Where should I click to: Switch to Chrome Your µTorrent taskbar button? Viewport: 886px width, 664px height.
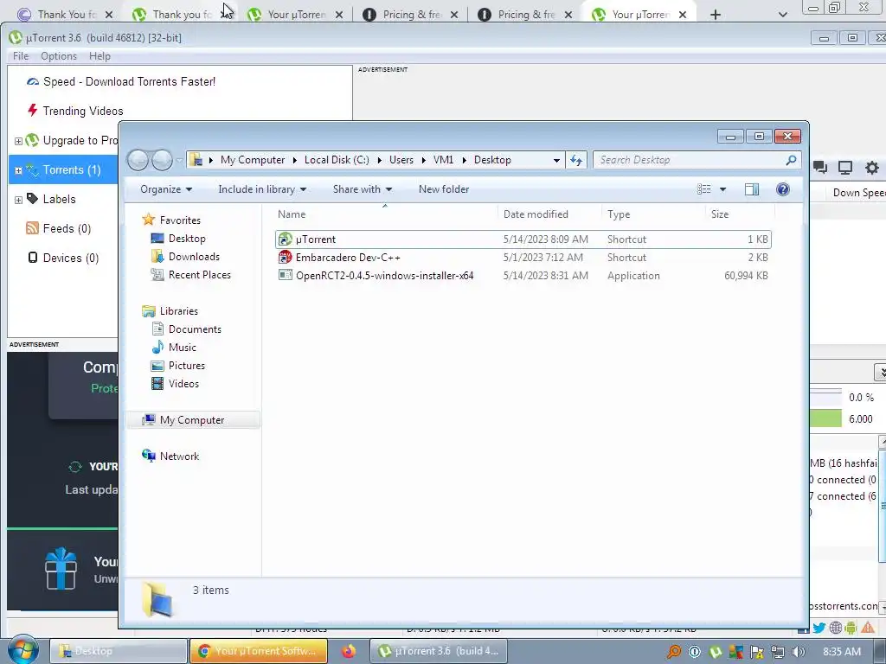pyautogui.click(x=258, y=651)
